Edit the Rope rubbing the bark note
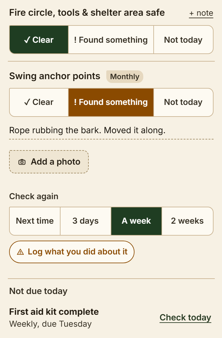Viewport: 222px width, 338px height. click(111, 130)
